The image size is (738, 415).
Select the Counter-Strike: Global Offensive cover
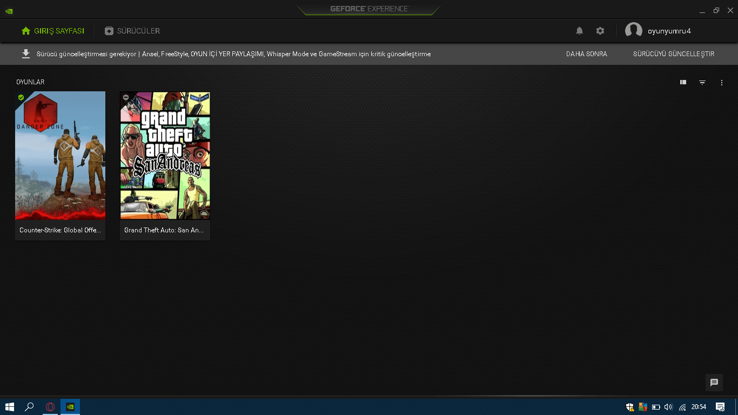click(x=60, y=156)
